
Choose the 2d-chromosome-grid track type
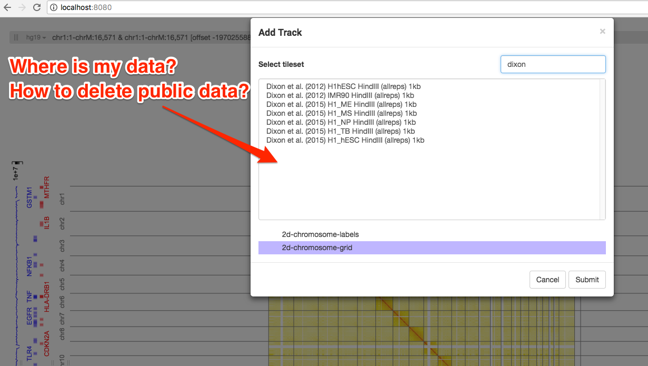click(x=316, y=248)
